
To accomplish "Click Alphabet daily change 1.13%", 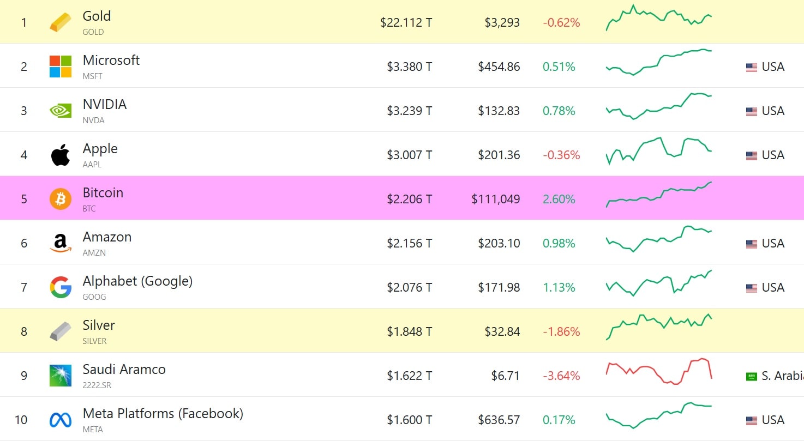I will tap(559, 288).
